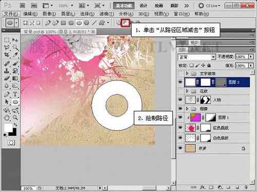Switch to the 设计 workspace
The image size is (257, 192).
pyautogui.click(x=143, y=6)
